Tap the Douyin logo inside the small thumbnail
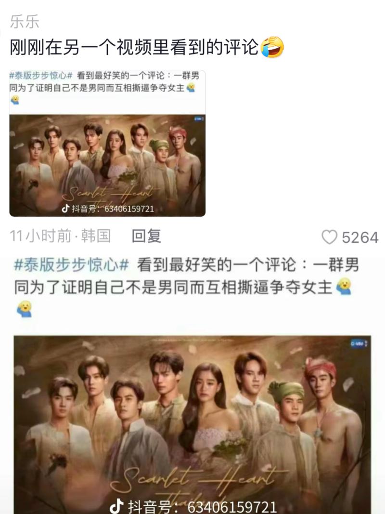 point(66,209)
